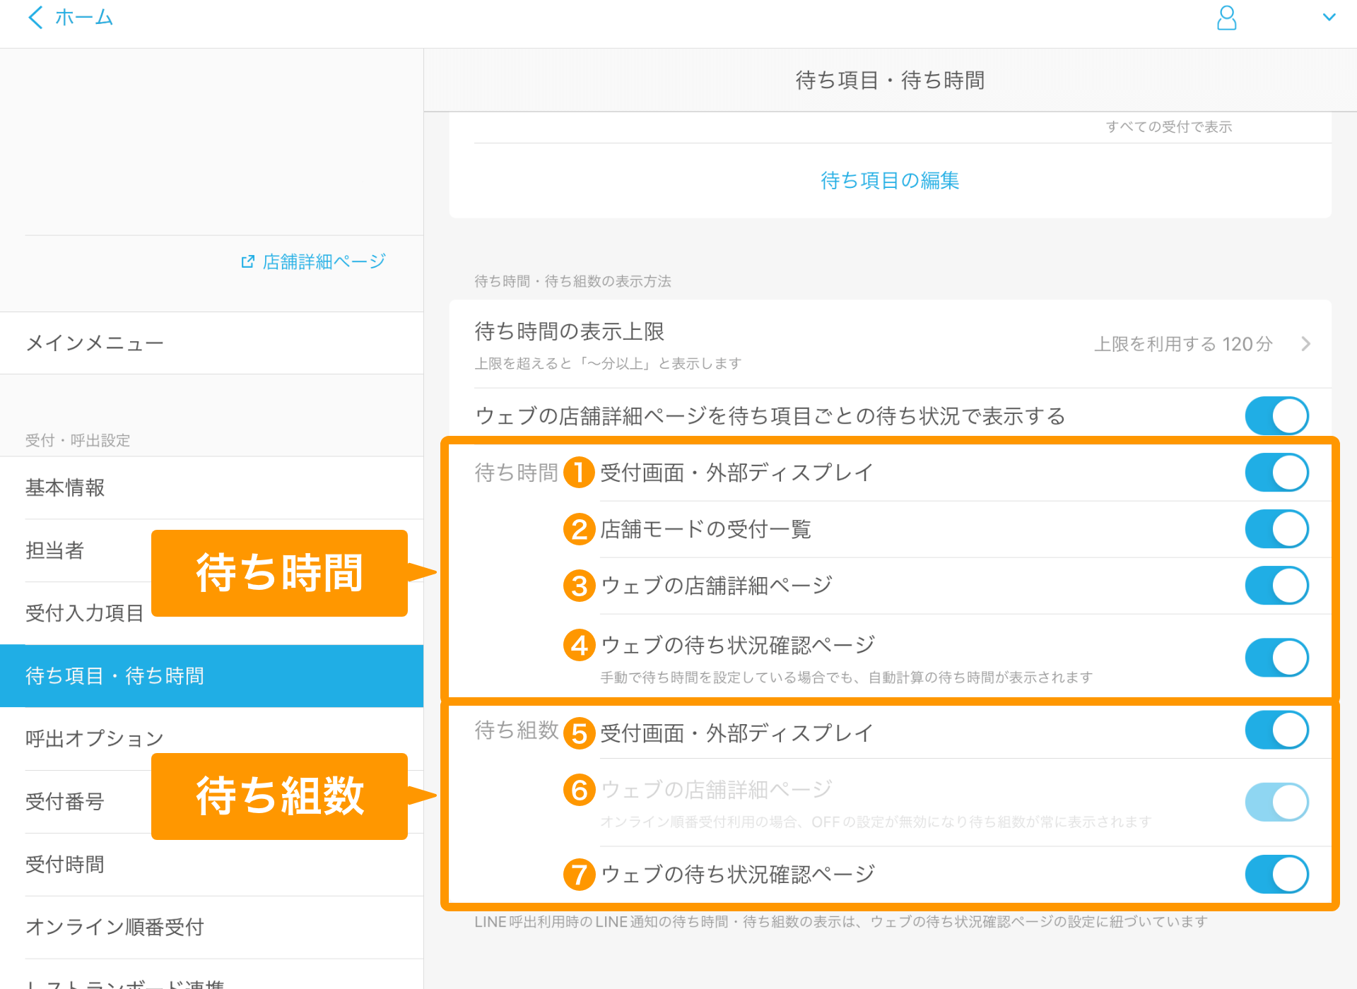1357x989 pixels.
Task: Toggle wait time ウェブの待ち状況確認ページ switch
Action: pos(1276,658)
